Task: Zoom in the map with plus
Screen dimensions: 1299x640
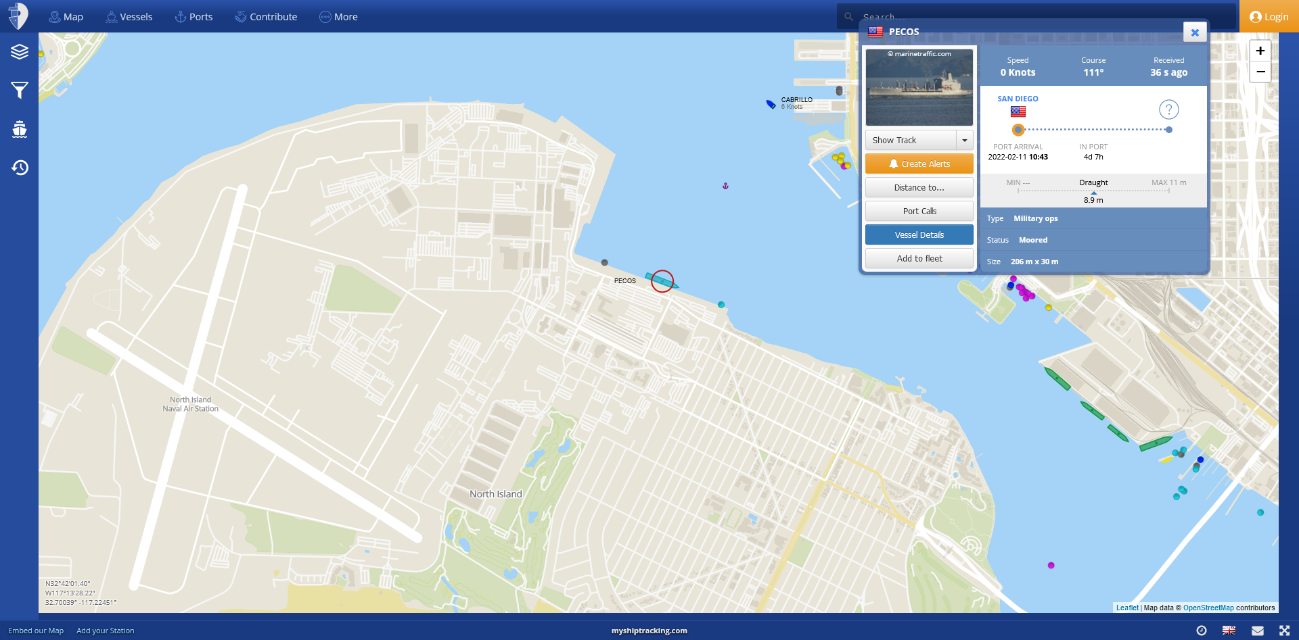Action: pyautogui.click(x=1260, y=51)
